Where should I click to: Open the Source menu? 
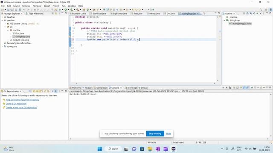(17, 6)
